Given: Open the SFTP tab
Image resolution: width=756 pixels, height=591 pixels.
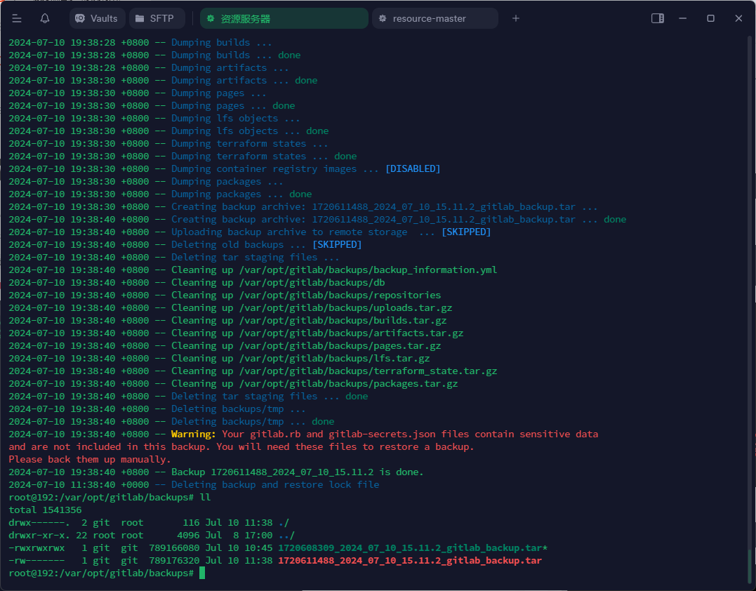Looking at the screenshot, I should 157,18.
